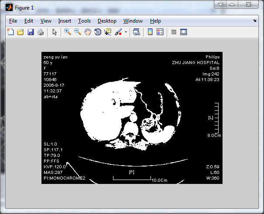Click the dock figure arrow at menu bar right
The height and width of the screenshot is (214, 264).
tap(255, 20)
